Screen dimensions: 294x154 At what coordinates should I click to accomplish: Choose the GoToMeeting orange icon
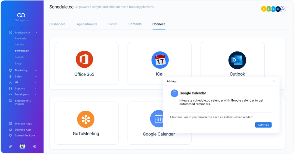click(x=85, y=119)
